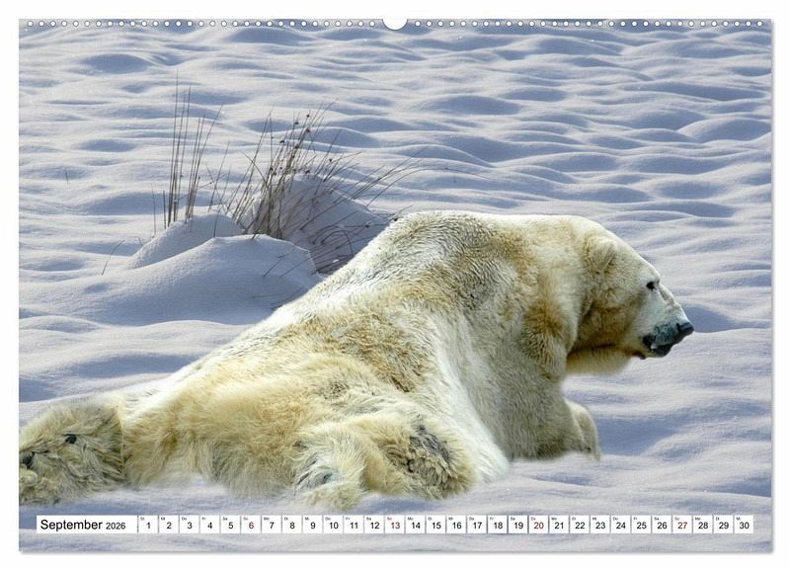
Task: Click the red Sunday 13 date cell
Action: click(x=394, y=525)
